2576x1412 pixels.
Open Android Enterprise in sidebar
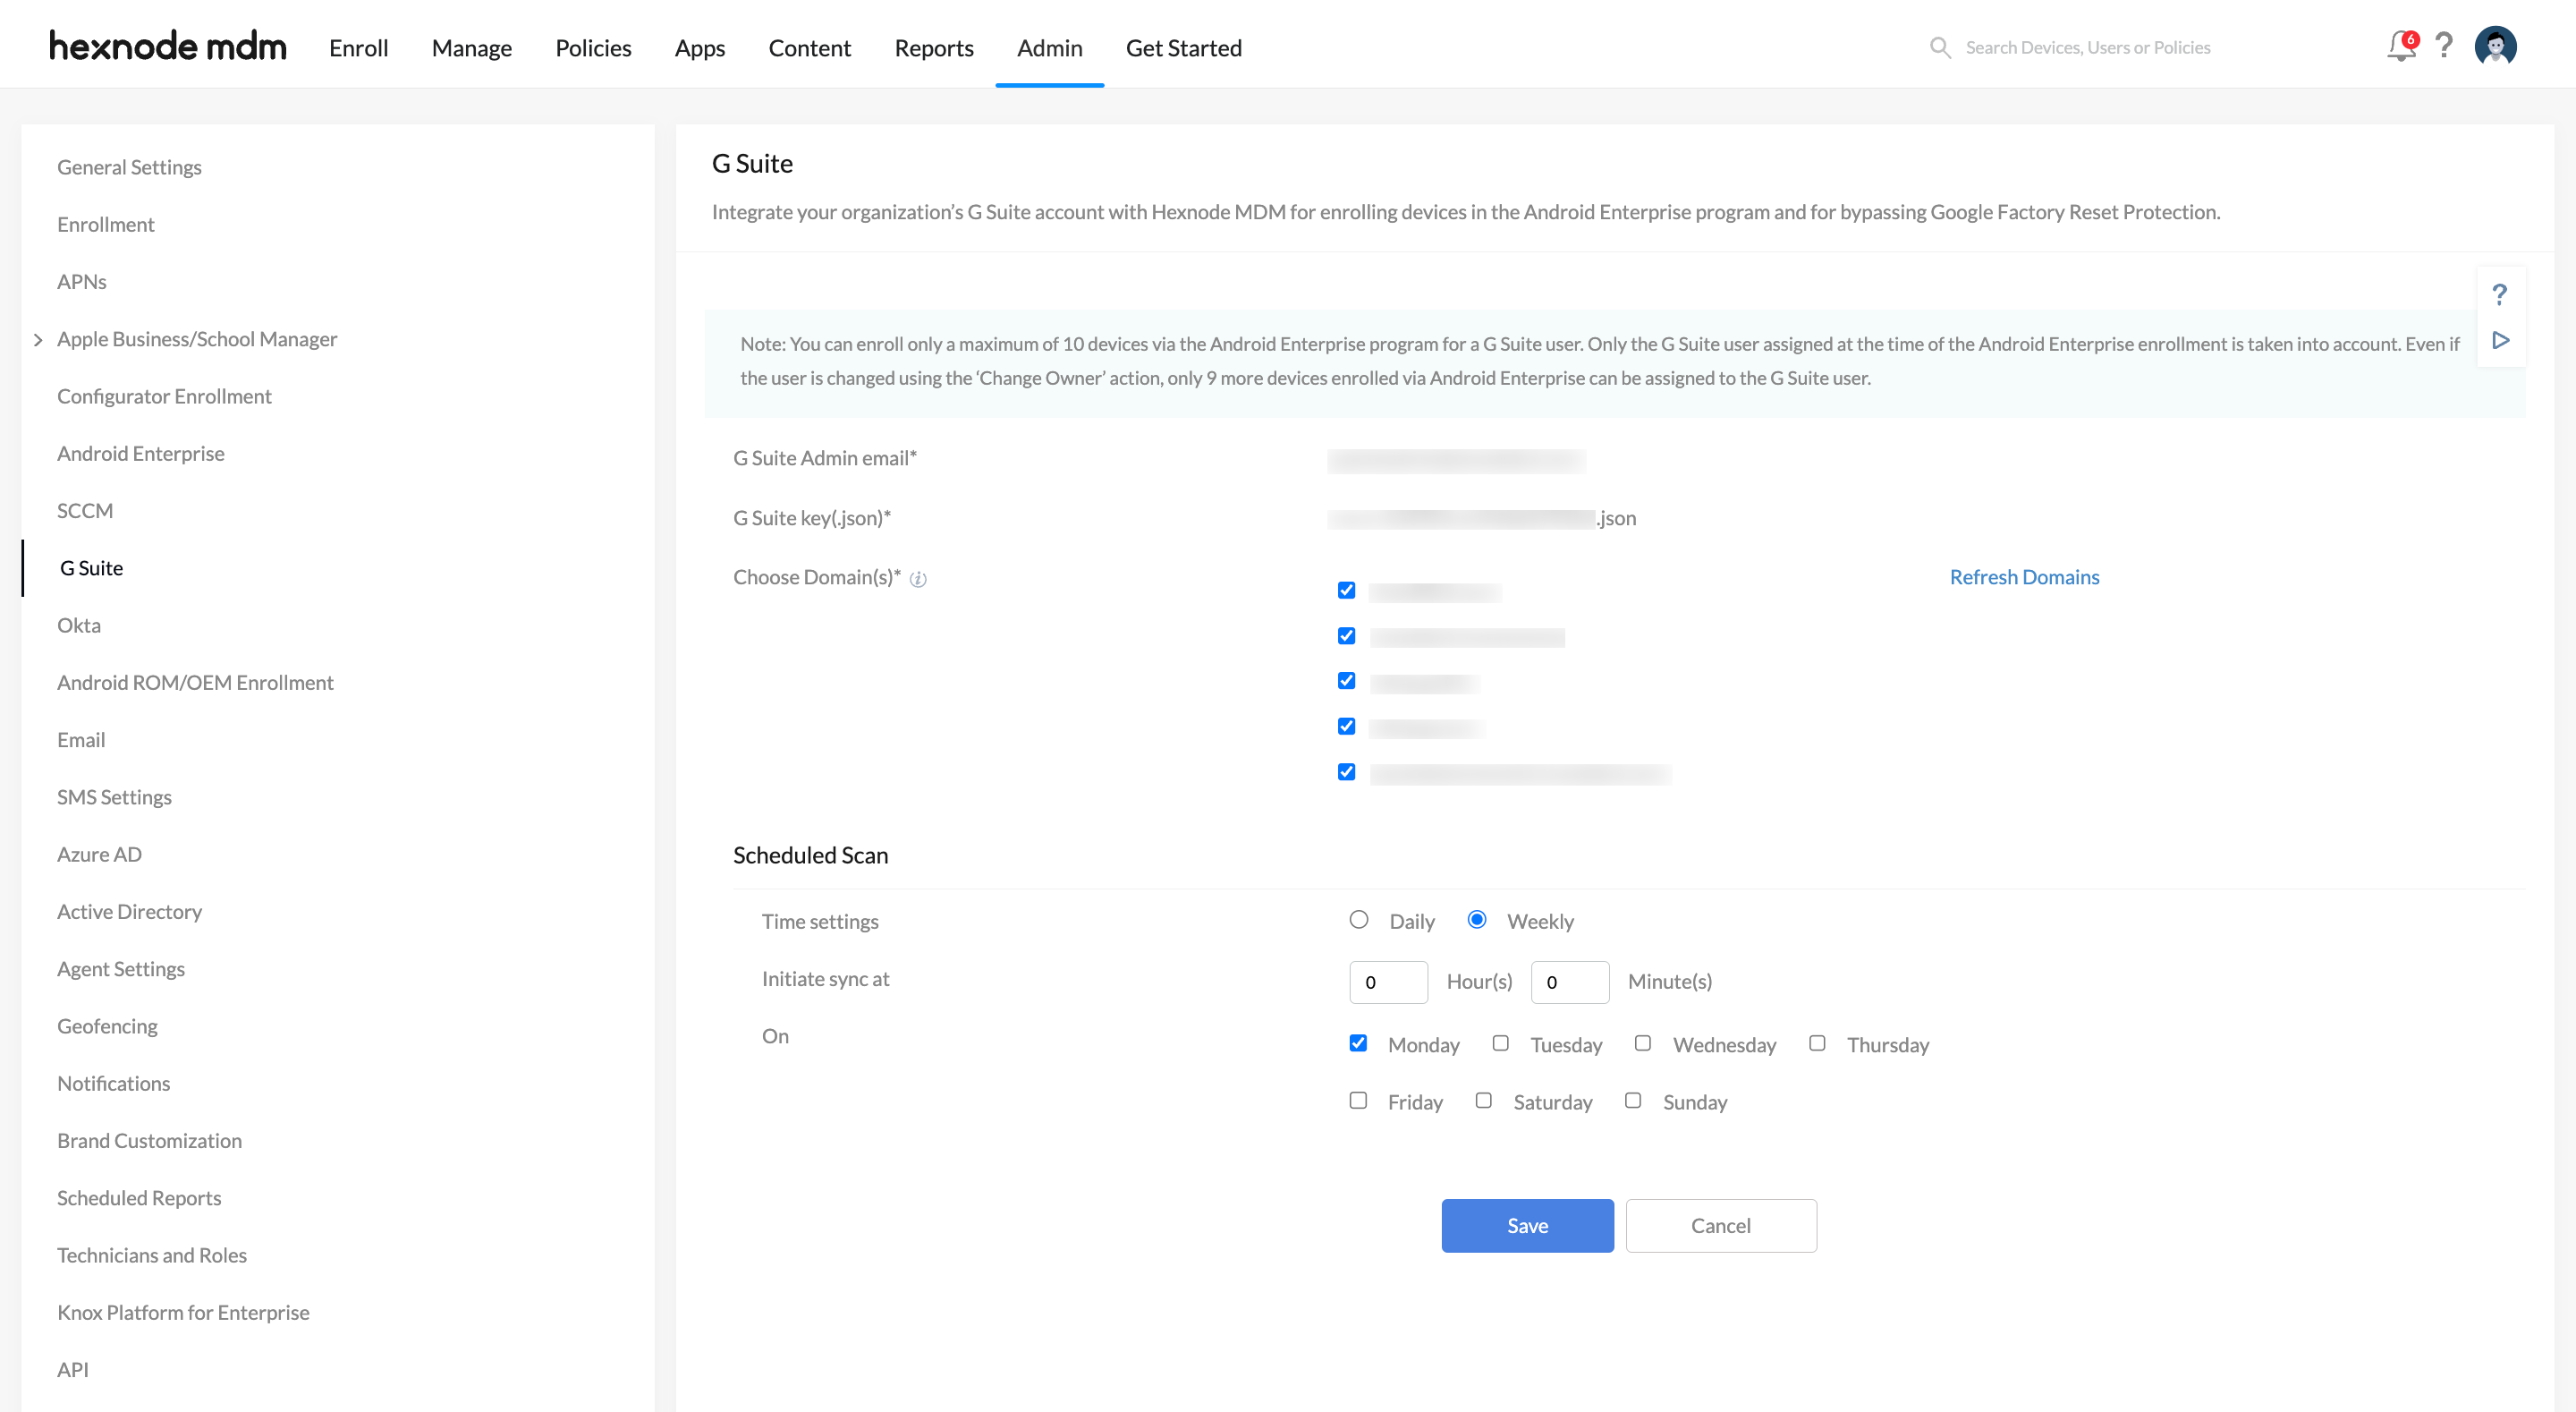140,454
